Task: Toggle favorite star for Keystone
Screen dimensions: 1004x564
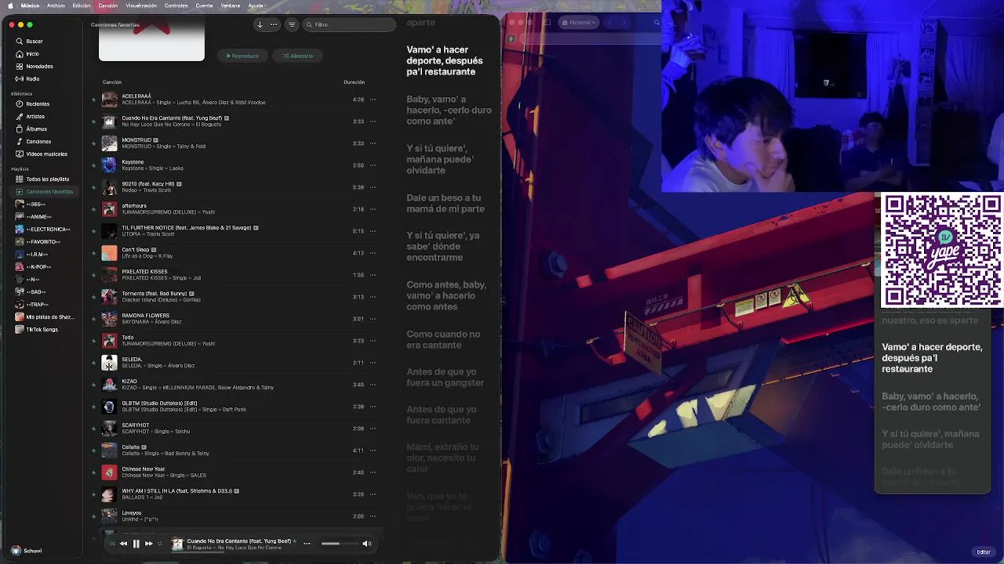Action: click(94, 165)
